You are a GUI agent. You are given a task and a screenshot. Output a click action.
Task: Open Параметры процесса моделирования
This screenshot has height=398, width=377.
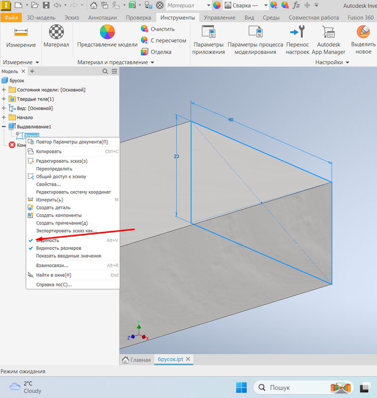tap(255, 40)
